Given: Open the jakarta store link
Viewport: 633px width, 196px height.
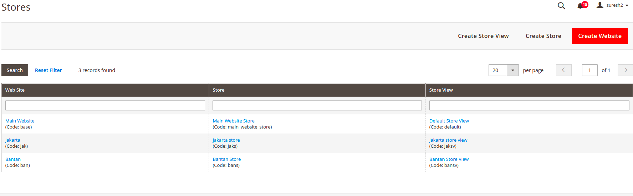Looking at the screenshot, I should click(226, 140).
